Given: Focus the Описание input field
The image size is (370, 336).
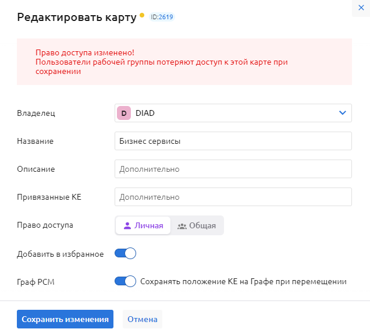Looking at the screenshot, I should [233, 169].
